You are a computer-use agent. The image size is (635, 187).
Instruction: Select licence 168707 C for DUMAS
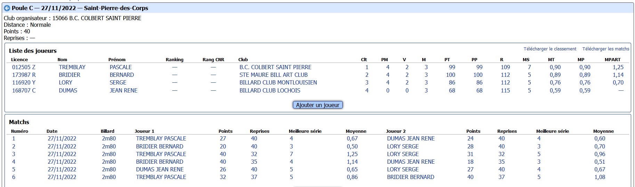24,90
